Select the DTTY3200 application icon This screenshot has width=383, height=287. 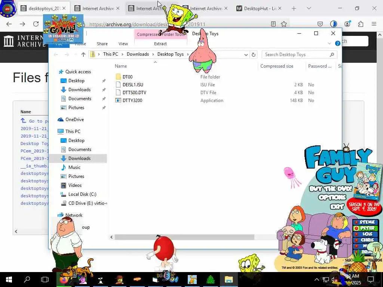click(x=118, y=100)
